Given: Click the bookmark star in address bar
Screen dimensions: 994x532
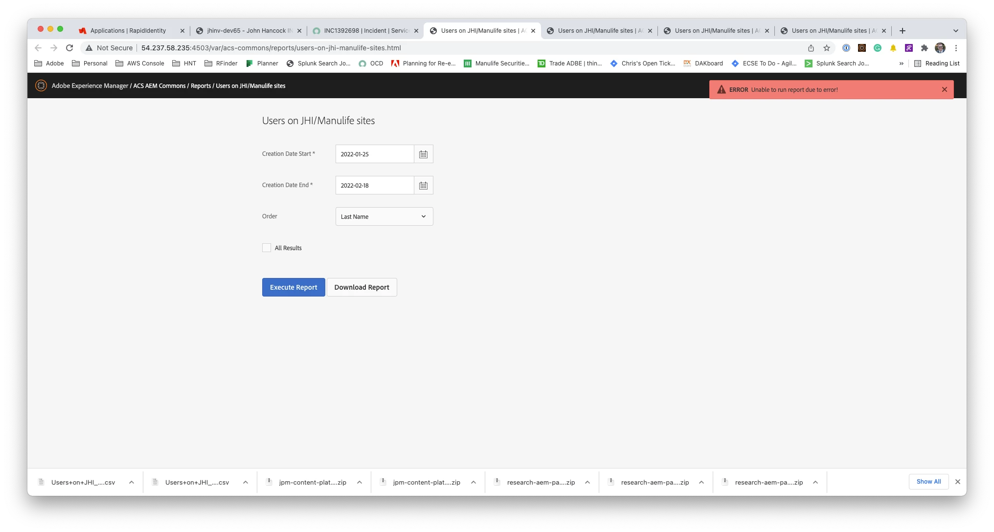Looking at the screenshot, I should tap(827, 48).
